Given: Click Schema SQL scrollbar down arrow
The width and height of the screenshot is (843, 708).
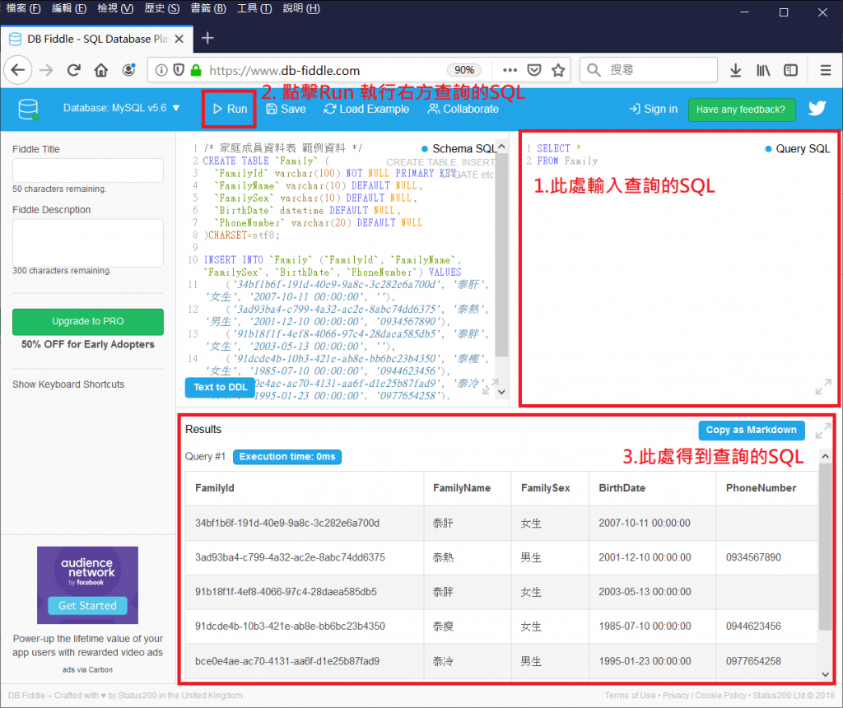Looking at the screenshot, I should [x=501, y=392].
